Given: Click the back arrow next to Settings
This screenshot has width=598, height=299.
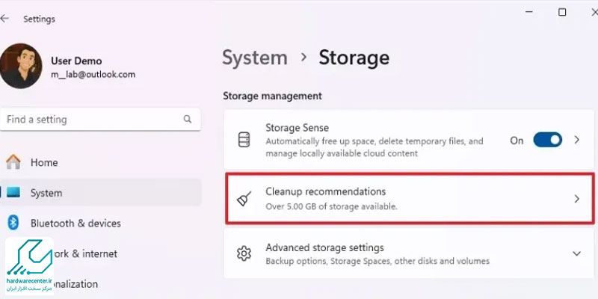Looking at the screenshot, I should (4, 19).
